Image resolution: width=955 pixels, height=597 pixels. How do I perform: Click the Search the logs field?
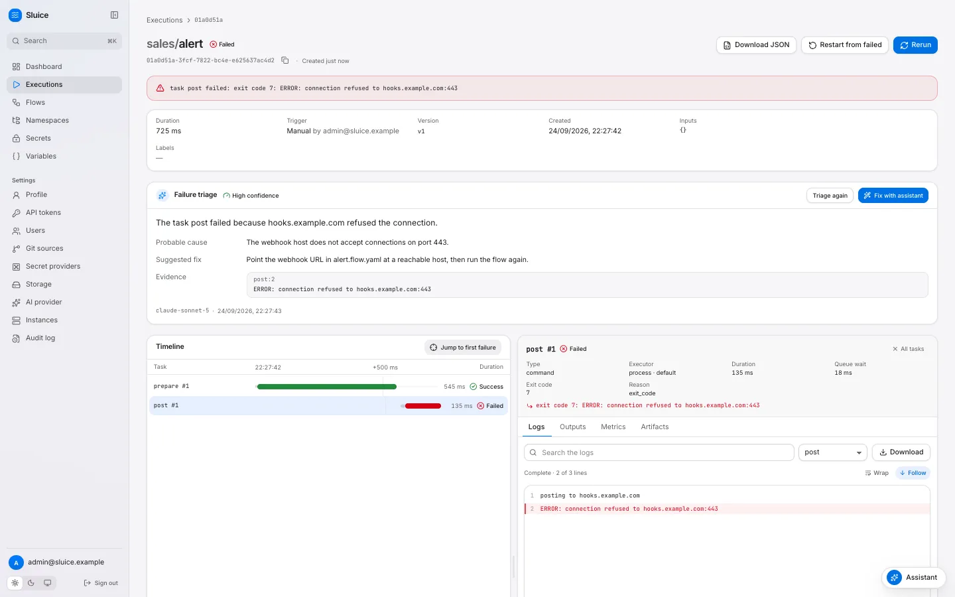659,452
